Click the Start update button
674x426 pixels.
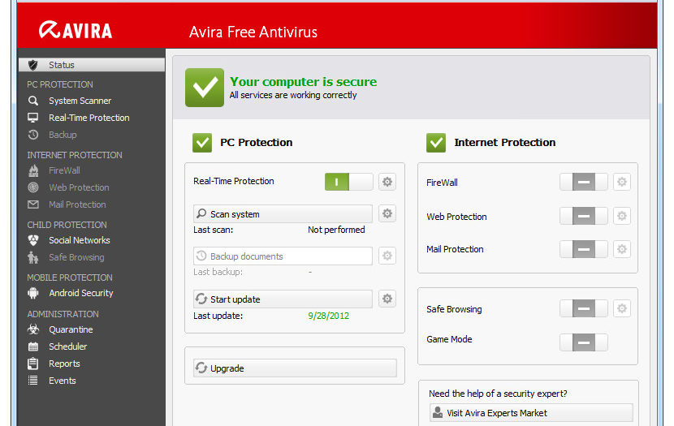pyautogui.click(x=283, y=299)
